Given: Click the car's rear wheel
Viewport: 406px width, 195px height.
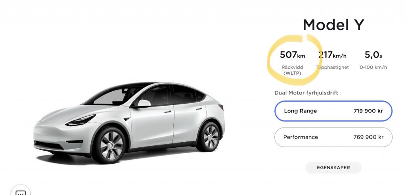Looking at the screenshot, I should point(209,137).
